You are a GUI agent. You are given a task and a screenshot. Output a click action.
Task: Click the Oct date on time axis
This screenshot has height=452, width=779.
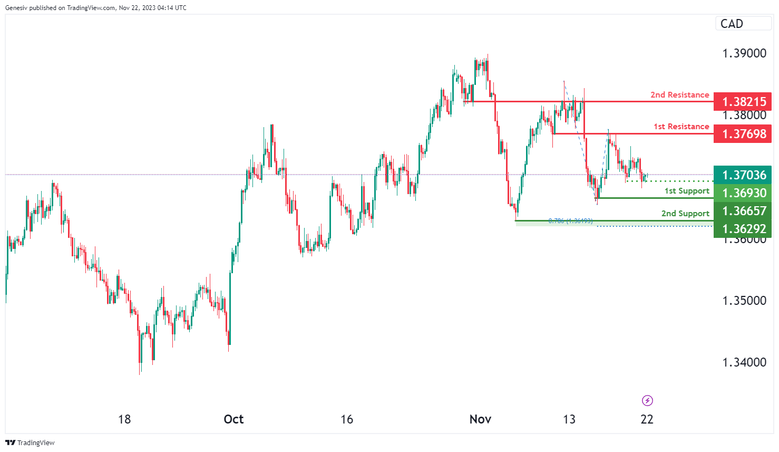pyautogui.click(x=233, y=419)
